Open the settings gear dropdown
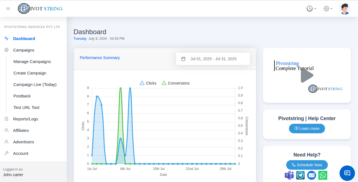 (x=328, y=9)
